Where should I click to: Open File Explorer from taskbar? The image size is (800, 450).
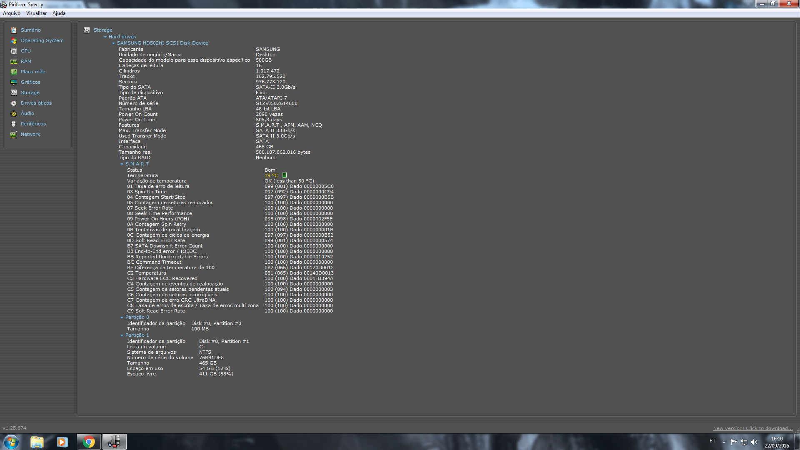tap(37, 442)
